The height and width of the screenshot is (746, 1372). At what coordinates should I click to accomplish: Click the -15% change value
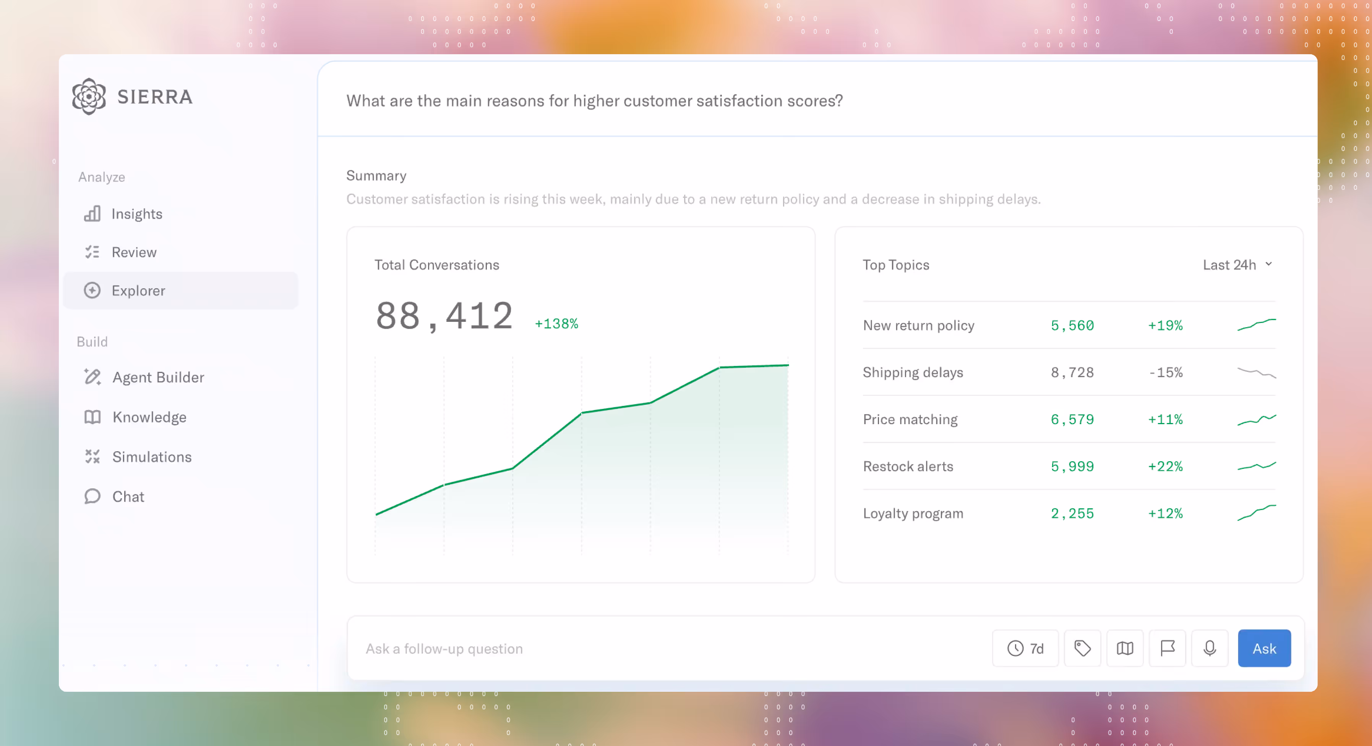[1165, 372]
